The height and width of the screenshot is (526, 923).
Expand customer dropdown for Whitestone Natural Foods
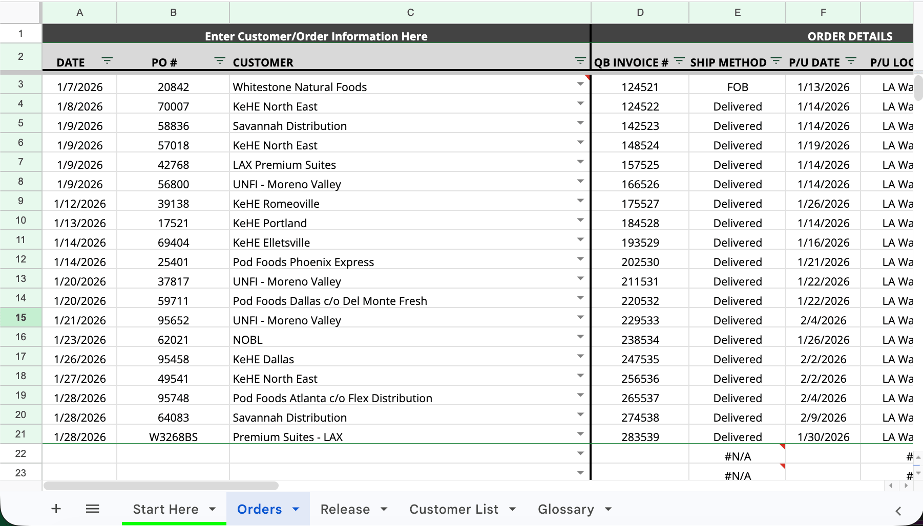coord(580,84)
